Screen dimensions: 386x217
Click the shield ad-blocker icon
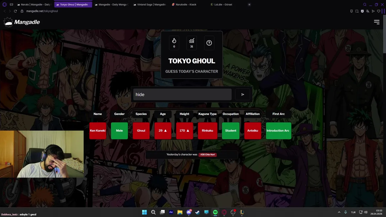(362, 11)
